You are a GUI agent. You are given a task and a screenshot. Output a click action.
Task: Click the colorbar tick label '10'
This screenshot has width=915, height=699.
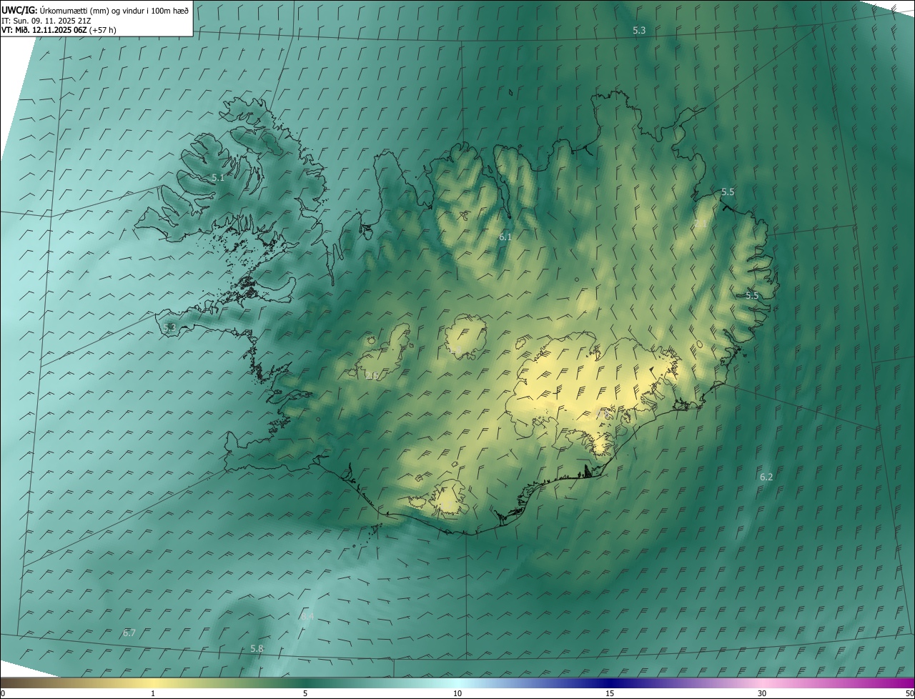pos(457,693)
